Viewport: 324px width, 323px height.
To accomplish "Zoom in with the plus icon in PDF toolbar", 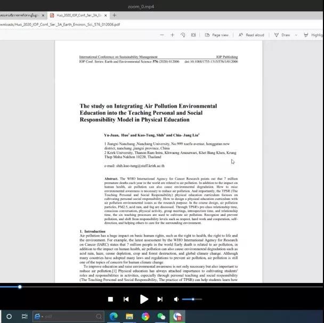I will [172, 35].
